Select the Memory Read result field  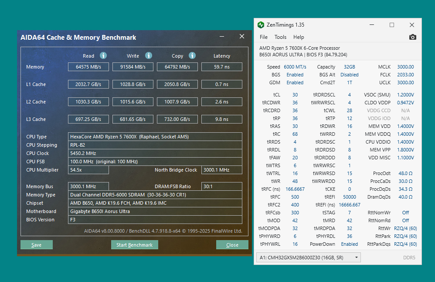pyautogui.click(x=88, y=67)
